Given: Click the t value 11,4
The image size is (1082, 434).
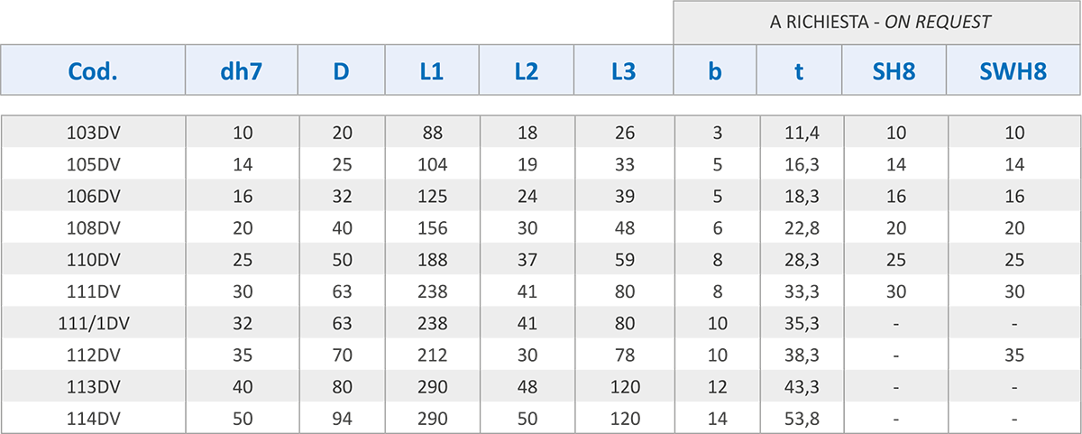Looking at the screenshot, I should point(801,134).
